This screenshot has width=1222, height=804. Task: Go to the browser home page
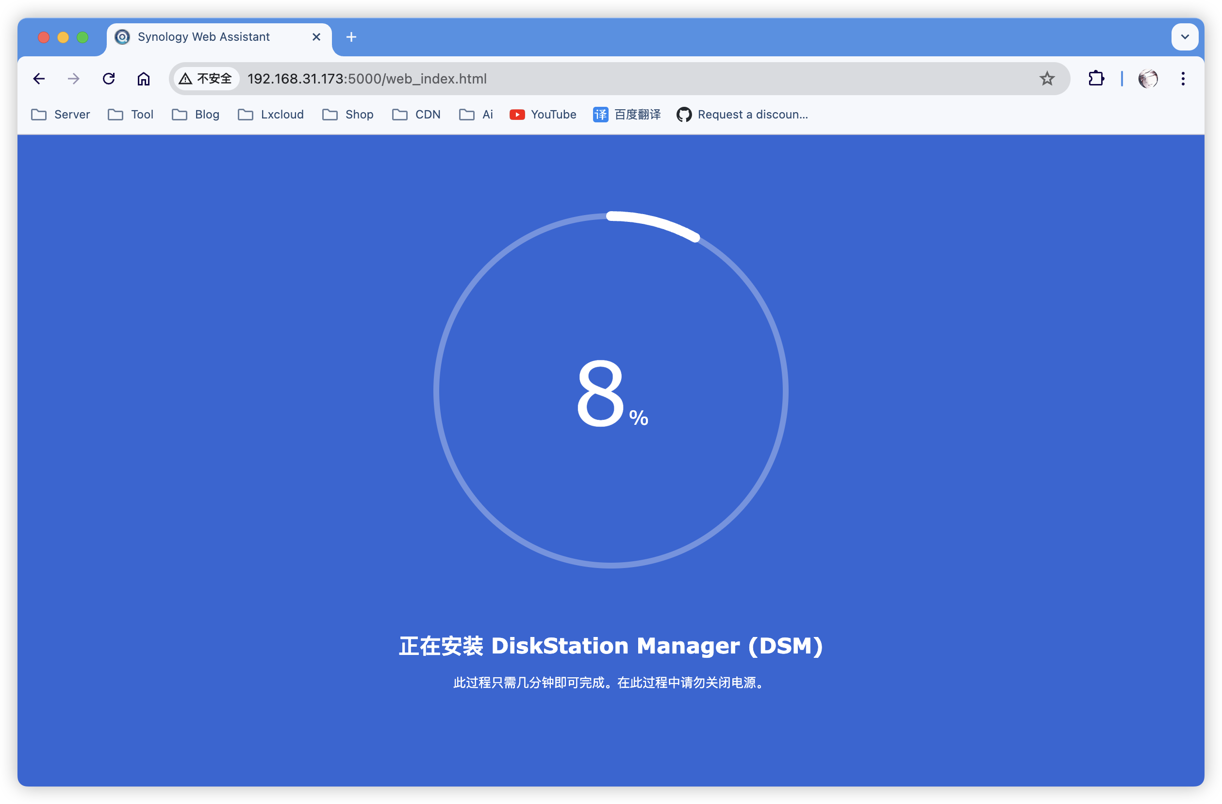143,79
